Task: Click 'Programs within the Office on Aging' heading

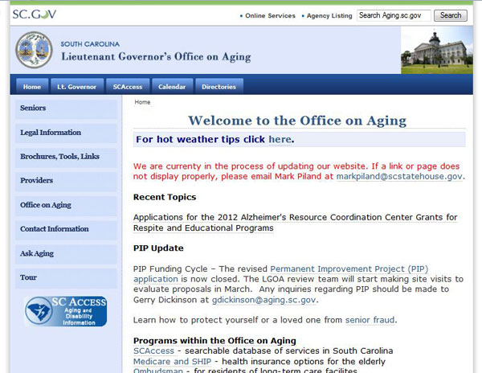Action: pos(214,341)
